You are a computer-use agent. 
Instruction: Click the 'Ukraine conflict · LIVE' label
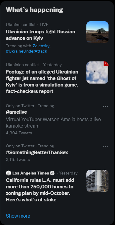[x=27, y=25]
